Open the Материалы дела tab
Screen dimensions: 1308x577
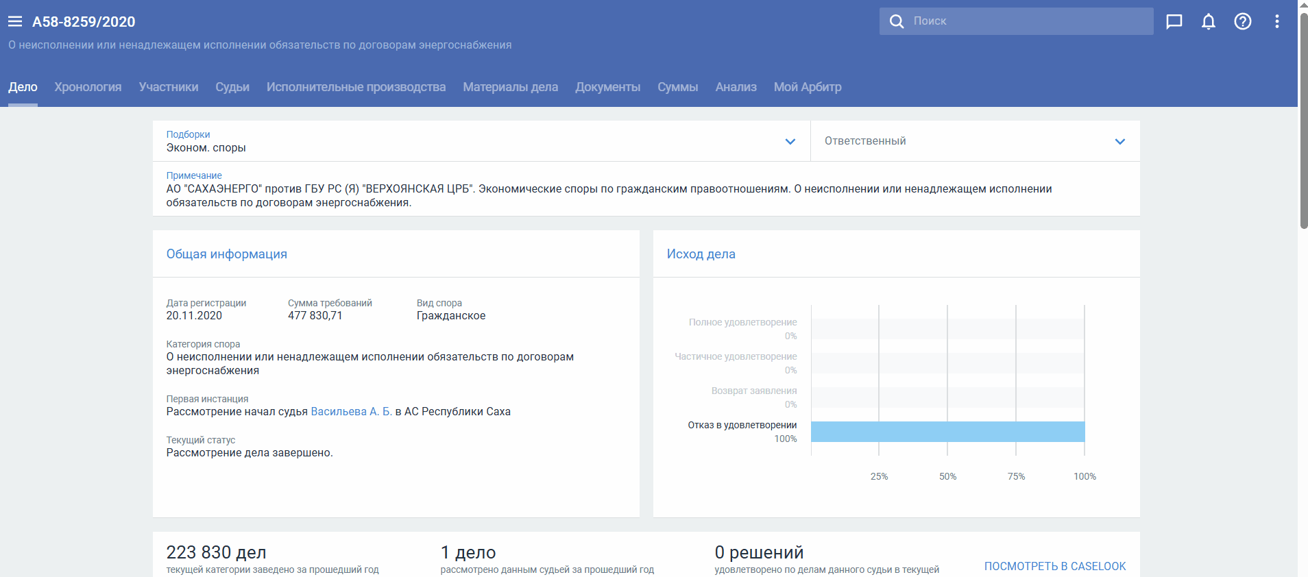click(x=510, y=87)
